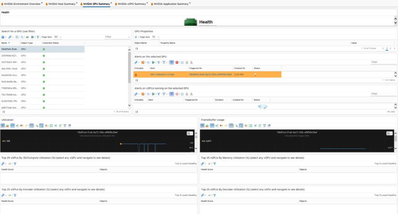Screen dimensions: 398x214
Task: Click the orange icon in selected GPU alerts toolbar
Action: (143, 63)
